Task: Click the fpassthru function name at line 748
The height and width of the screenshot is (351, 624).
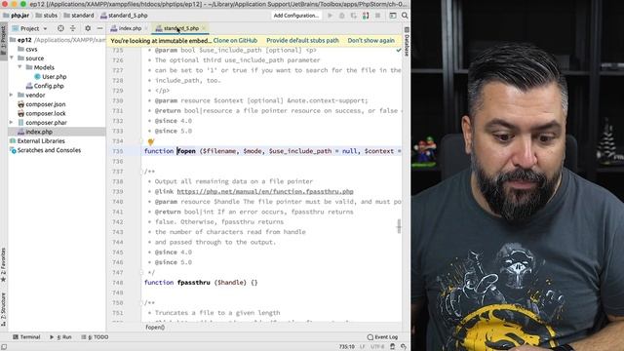Action: (x=193, y=283)
